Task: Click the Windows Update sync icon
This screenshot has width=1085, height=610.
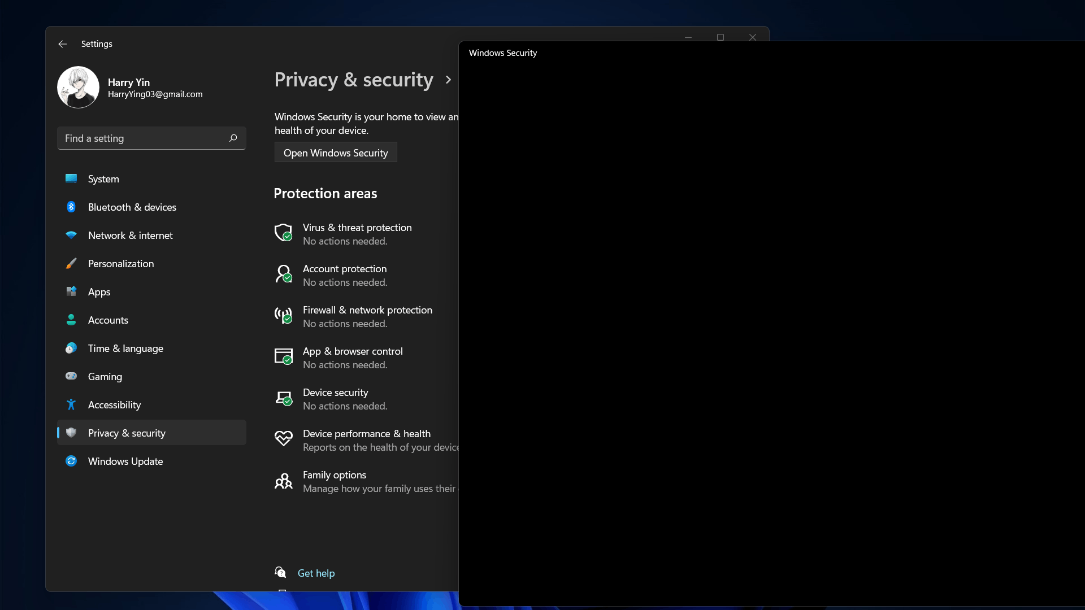Action: click(x=71, y=461)
